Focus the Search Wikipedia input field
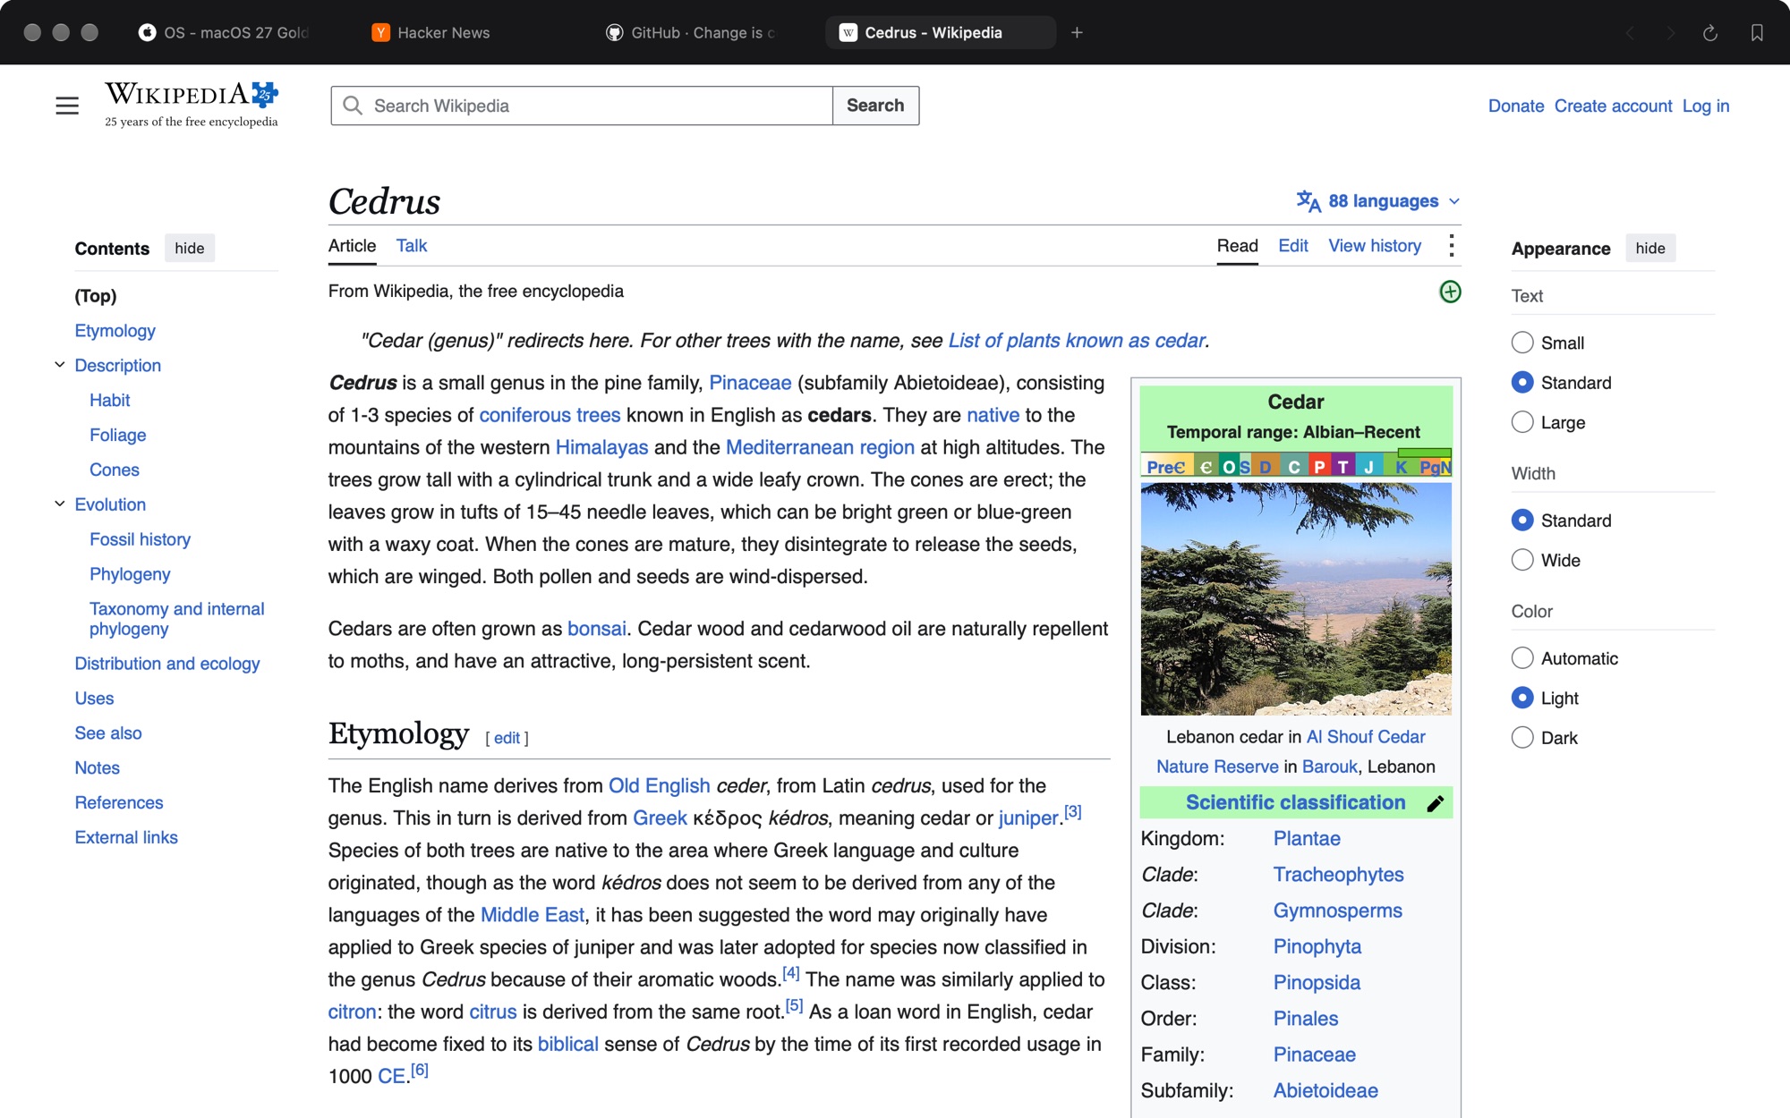This screenshot has width=1790, height=1118. click(x=582, y=106)
